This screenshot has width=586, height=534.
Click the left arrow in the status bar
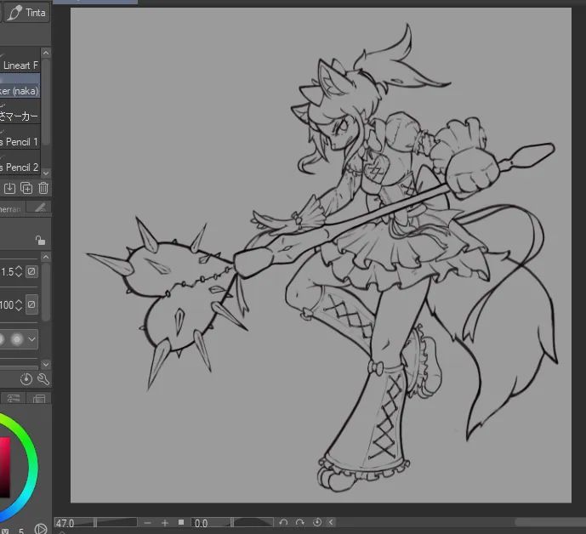point(331,522)
